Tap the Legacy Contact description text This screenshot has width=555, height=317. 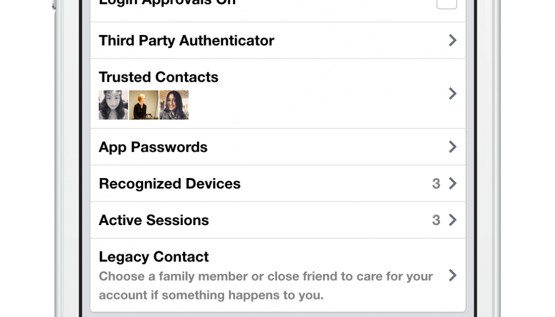point(266,285)
